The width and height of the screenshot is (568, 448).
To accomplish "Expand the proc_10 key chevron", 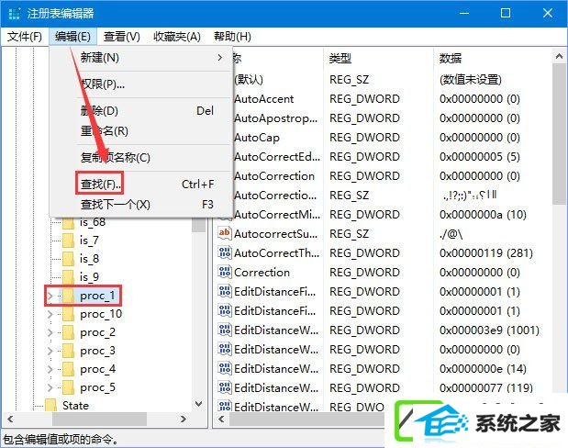I will (50, 314).
